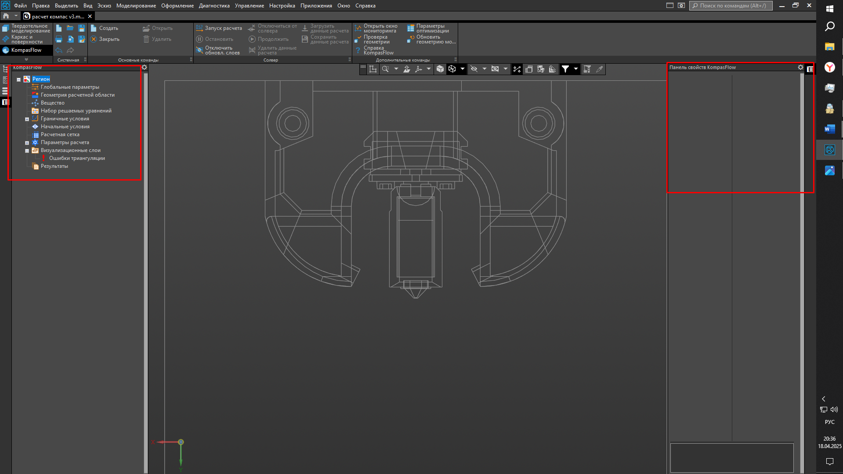Viewport: 843px width, 474px height.
Task: Open the monitoring window (Открыть окно мониторинга)
Action: (358, 28)
